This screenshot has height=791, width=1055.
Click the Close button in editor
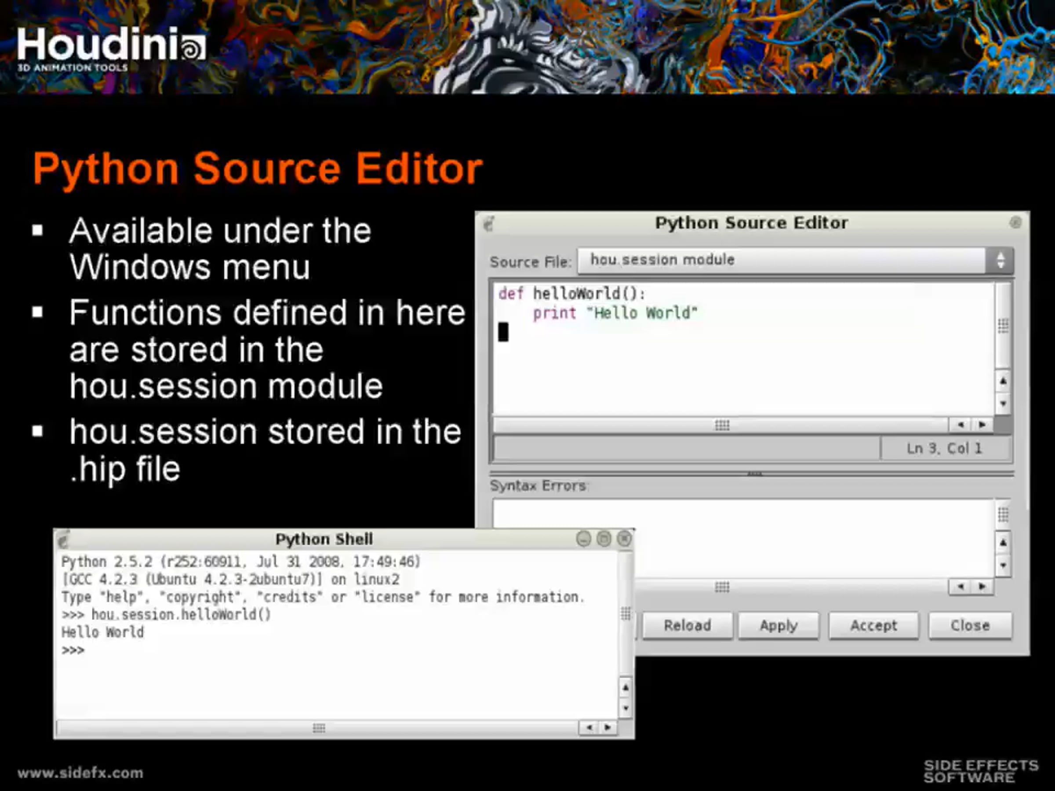[x=970, y=625]
